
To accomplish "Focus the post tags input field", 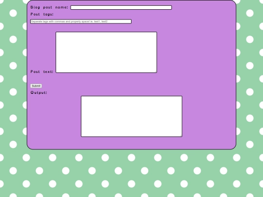I will click(x=81, y=21).
